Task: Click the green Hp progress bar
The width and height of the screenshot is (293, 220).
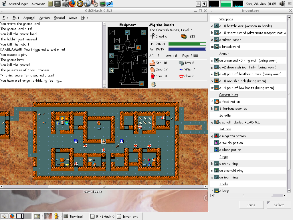Action: click(187, 44)
